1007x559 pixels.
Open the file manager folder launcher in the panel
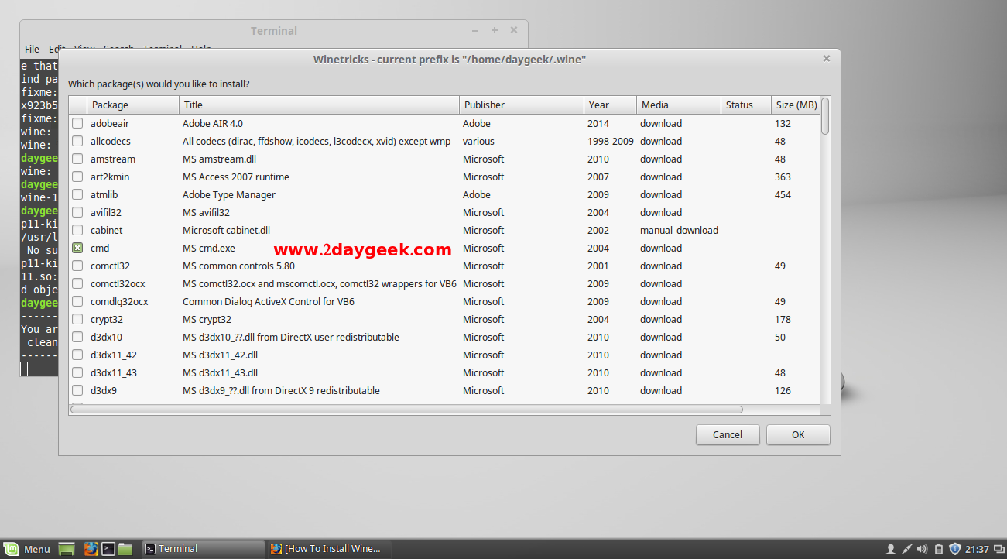125,549
